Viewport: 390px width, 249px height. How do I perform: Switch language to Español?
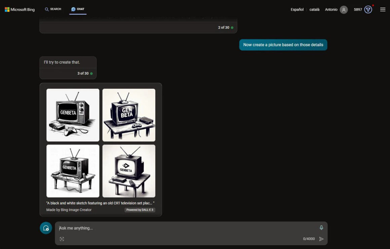[x=297, y=10]
